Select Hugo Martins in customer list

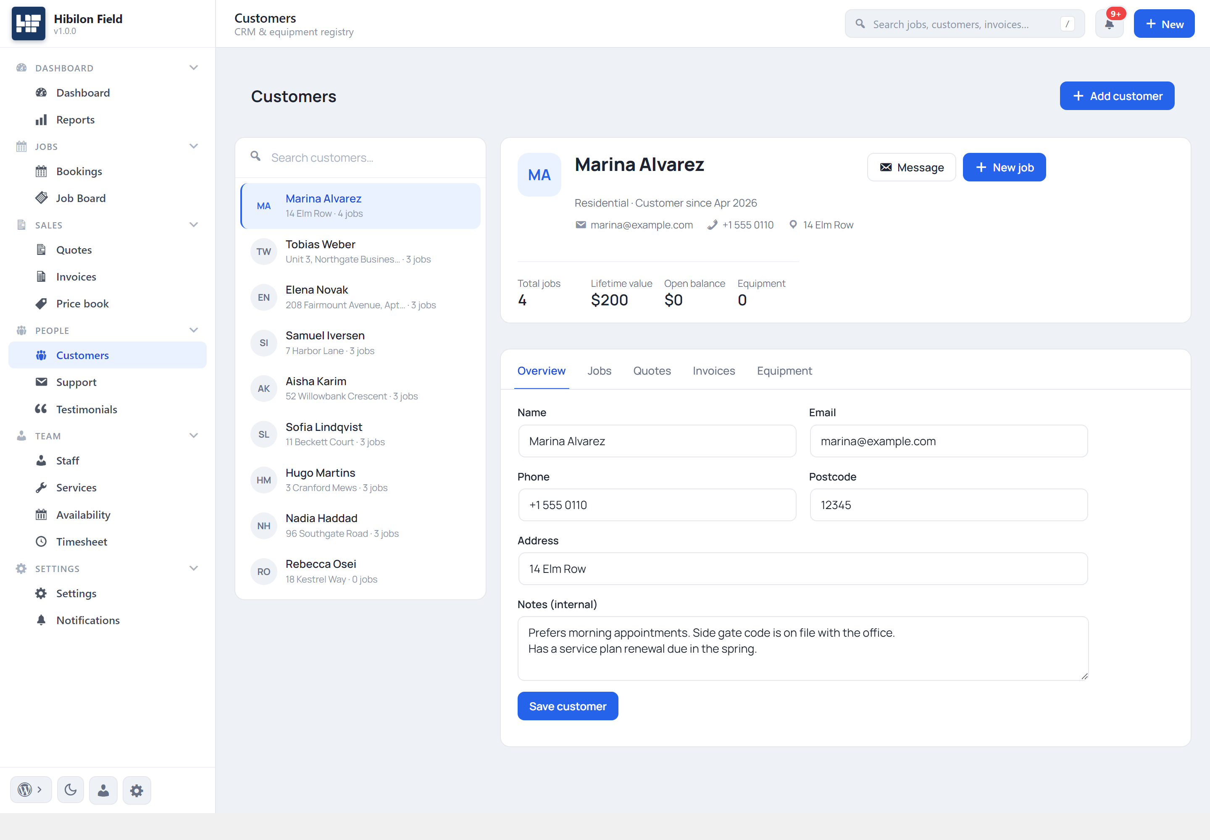click(360, 480)
